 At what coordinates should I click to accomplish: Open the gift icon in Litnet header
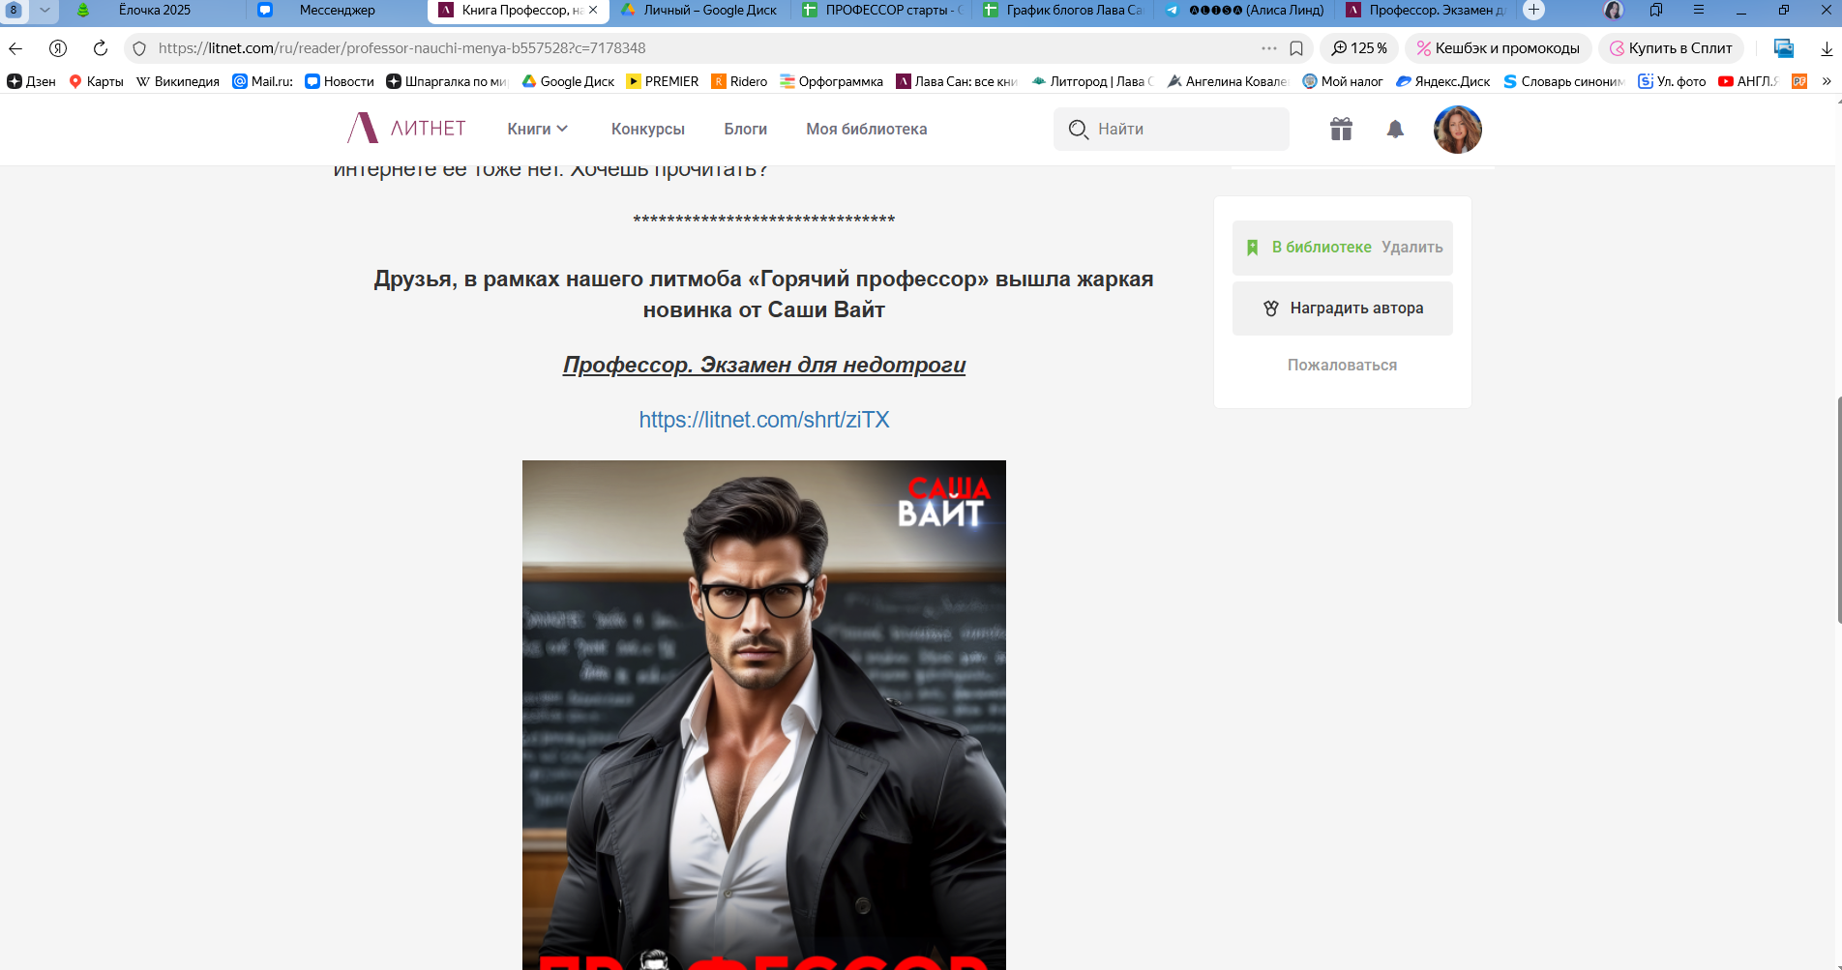[1341, 129]
